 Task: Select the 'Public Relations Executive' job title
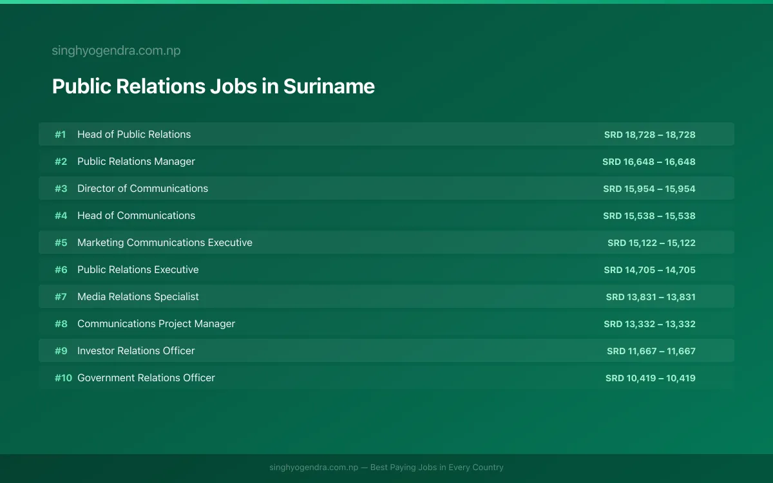[x=138, y=270]
